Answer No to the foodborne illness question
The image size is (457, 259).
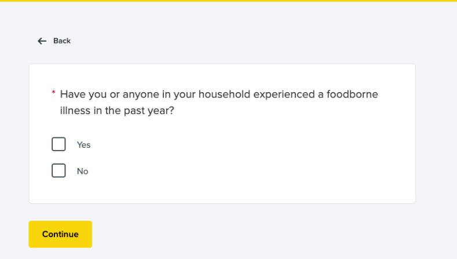pyautogui.click(x=59, y=171)
